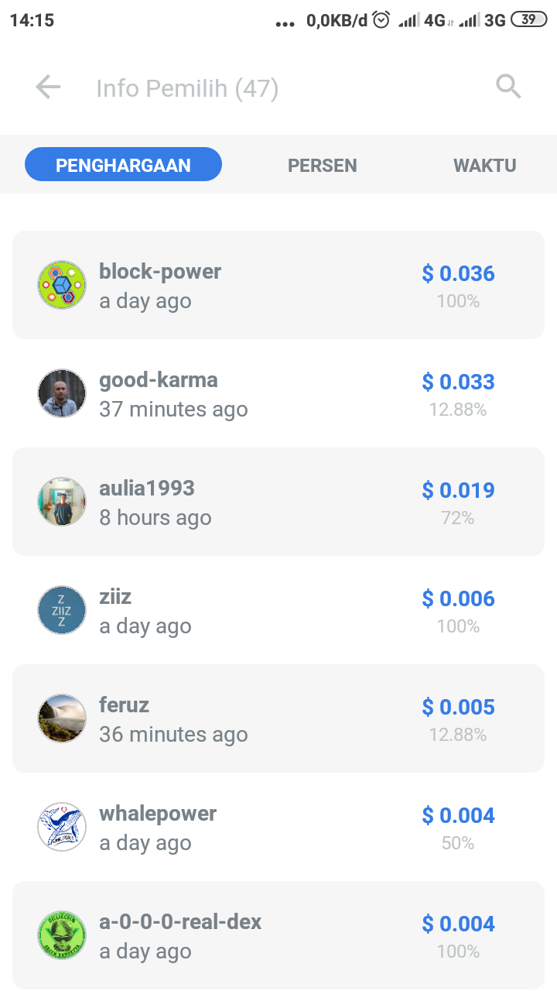Tap a-0-0-0-real-dex's green avatar

[x=62, y=935]
